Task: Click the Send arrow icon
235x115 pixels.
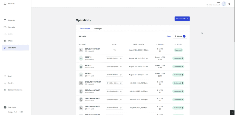Action: click(5, 76)
